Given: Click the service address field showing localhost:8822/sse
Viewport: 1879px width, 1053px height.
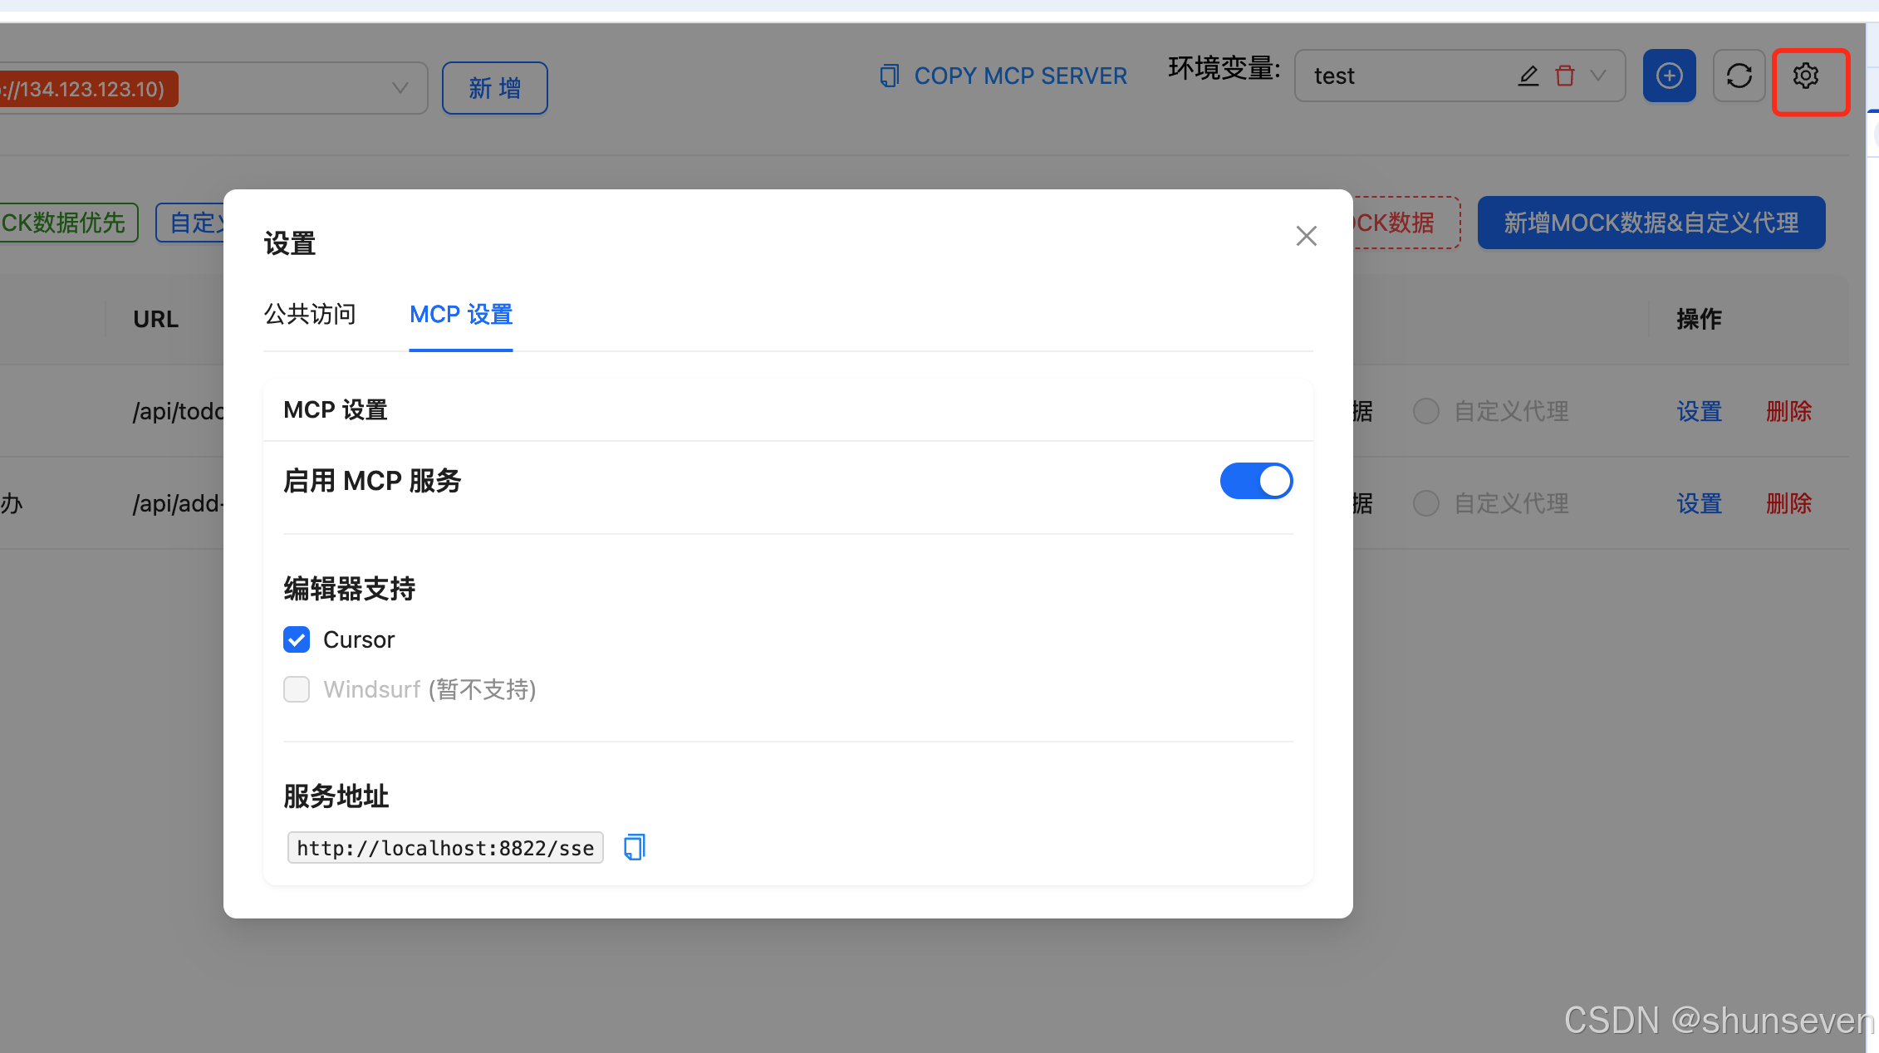Looking at the screenshot, I should (444, 847).
